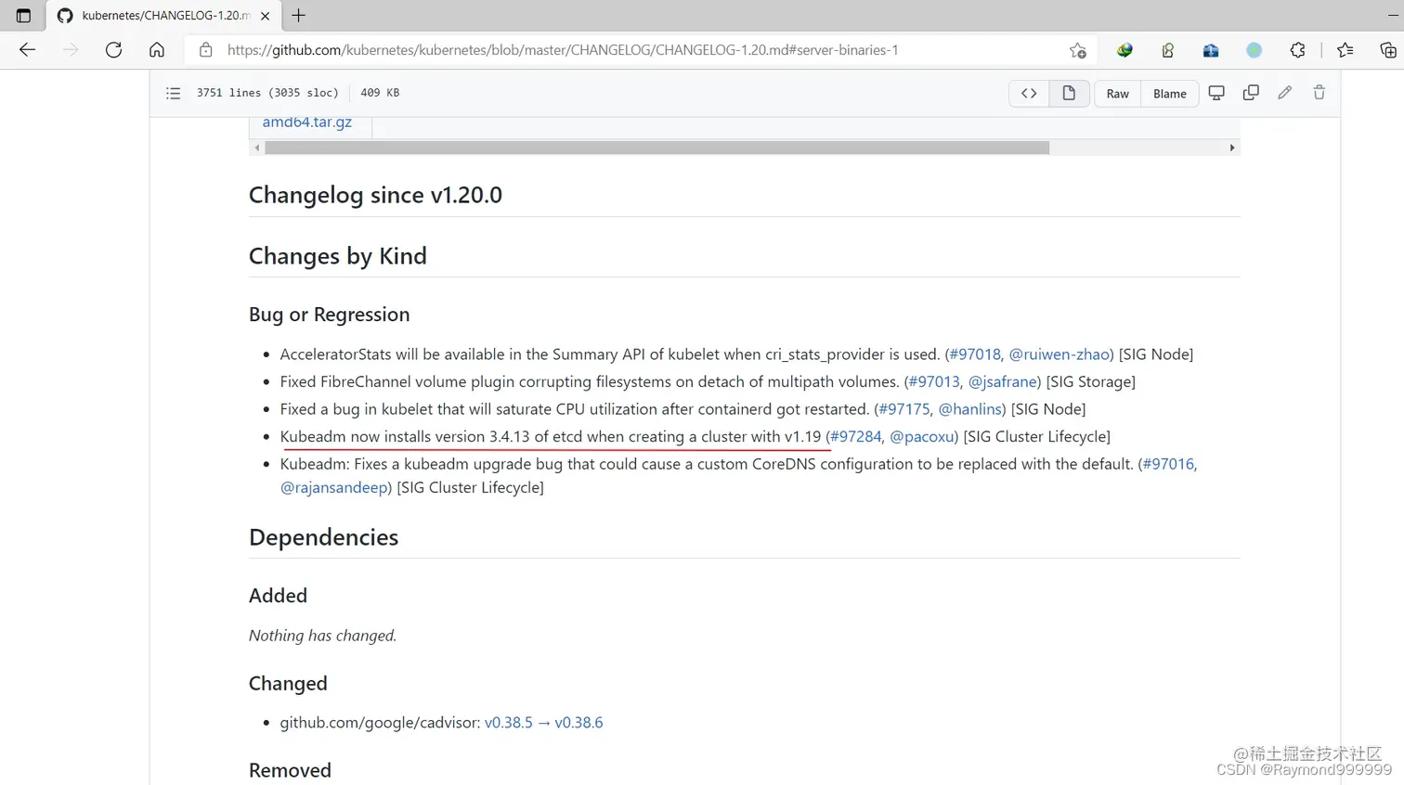The image size is (1404, 785).
Task: Click the '409 KB' file size text
Action: [380, 93]
